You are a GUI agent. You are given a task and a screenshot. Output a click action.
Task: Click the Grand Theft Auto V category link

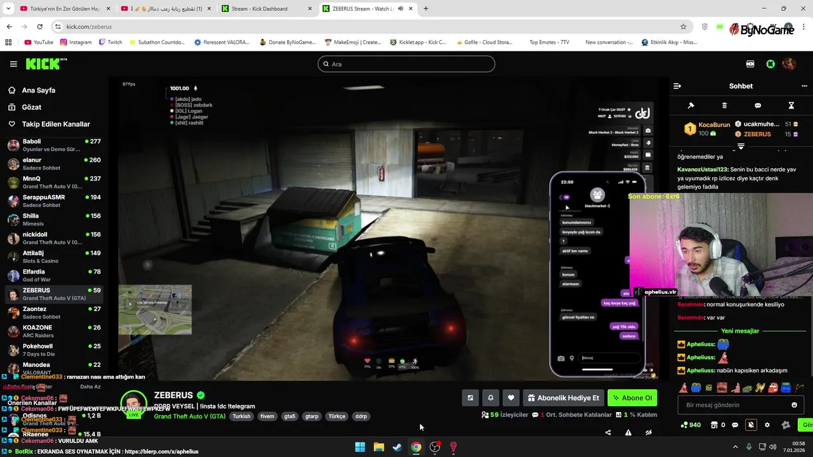(x=190, y=416)
